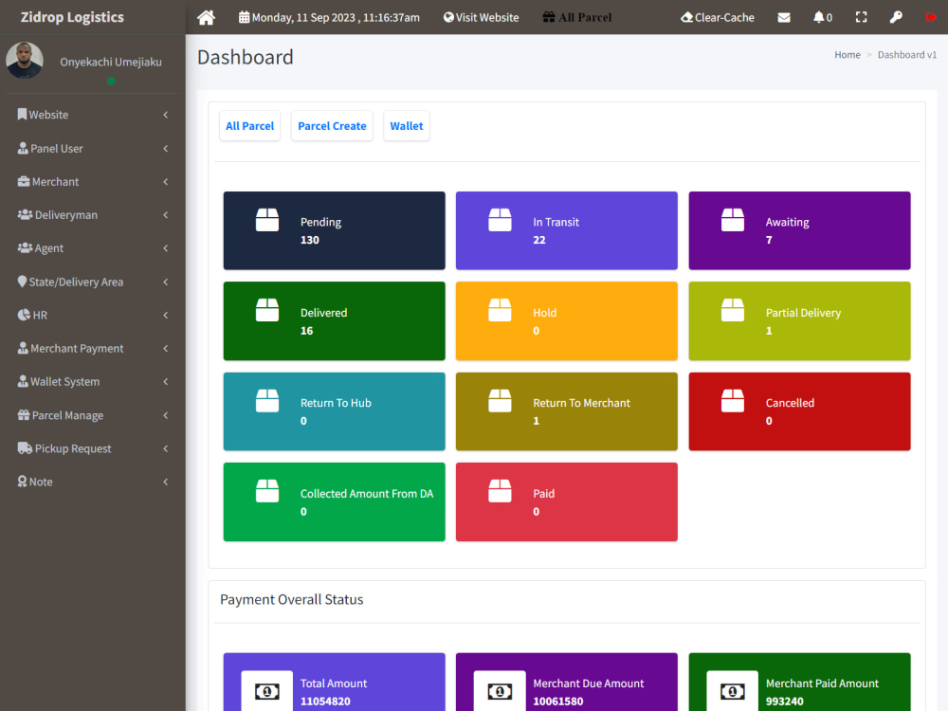Follow the Home breadcrumb link
The height and width of the screenshot is (711, 948).
(x=847, y=54)
